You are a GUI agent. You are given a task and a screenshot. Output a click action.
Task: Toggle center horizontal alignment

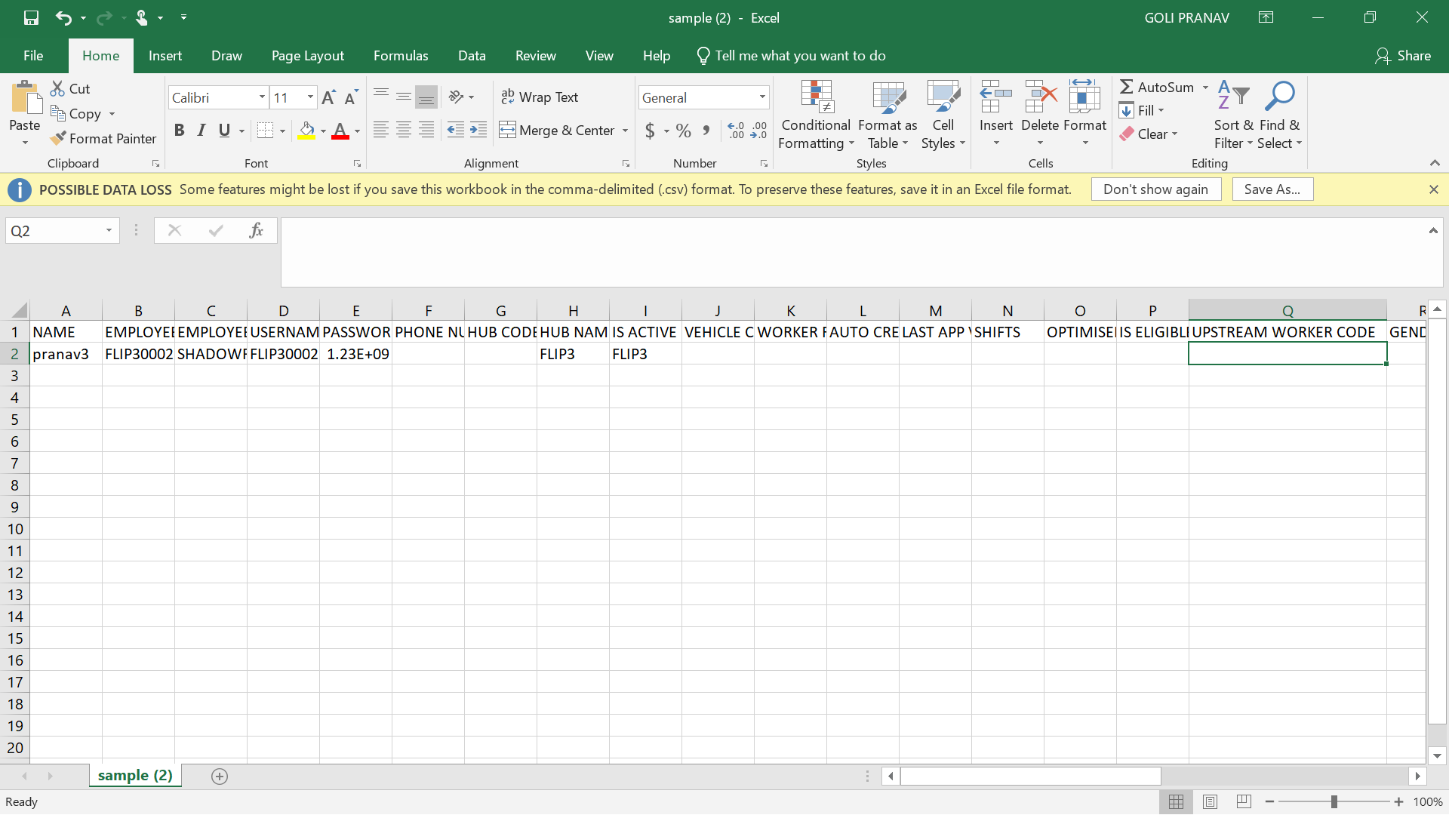point(404,130)
